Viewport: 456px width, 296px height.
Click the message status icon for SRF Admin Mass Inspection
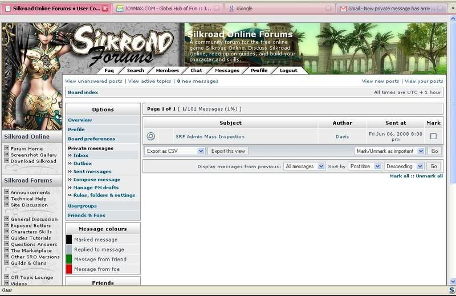click(x=150, y=136)
